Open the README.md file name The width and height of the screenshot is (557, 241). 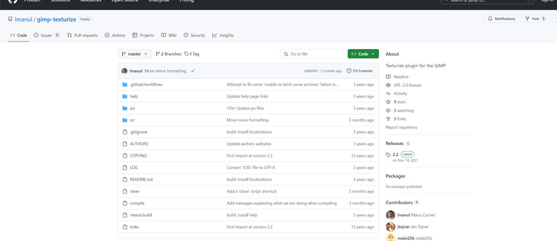click(x=141, y=180)
